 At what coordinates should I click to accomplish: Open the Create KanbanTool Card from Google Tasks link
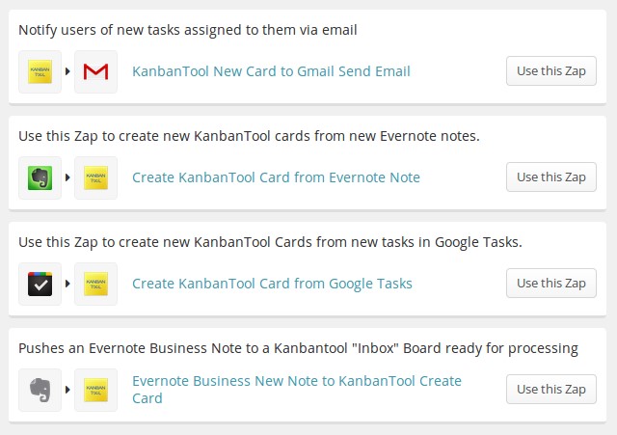[272, 284]
